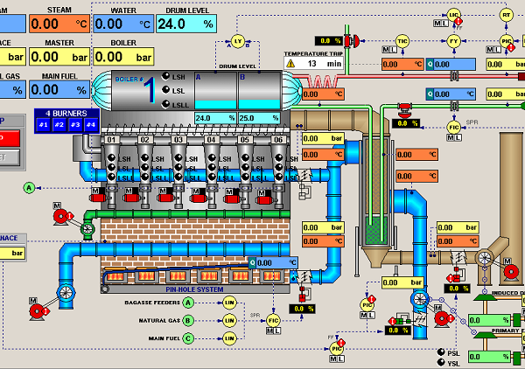Screen dimensions: 525x369
Task: Click the YSL status lamp
Action: tap(441, 362)
